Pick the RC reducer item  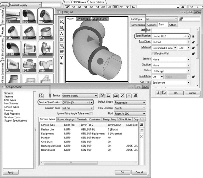[x=46, y=49]
